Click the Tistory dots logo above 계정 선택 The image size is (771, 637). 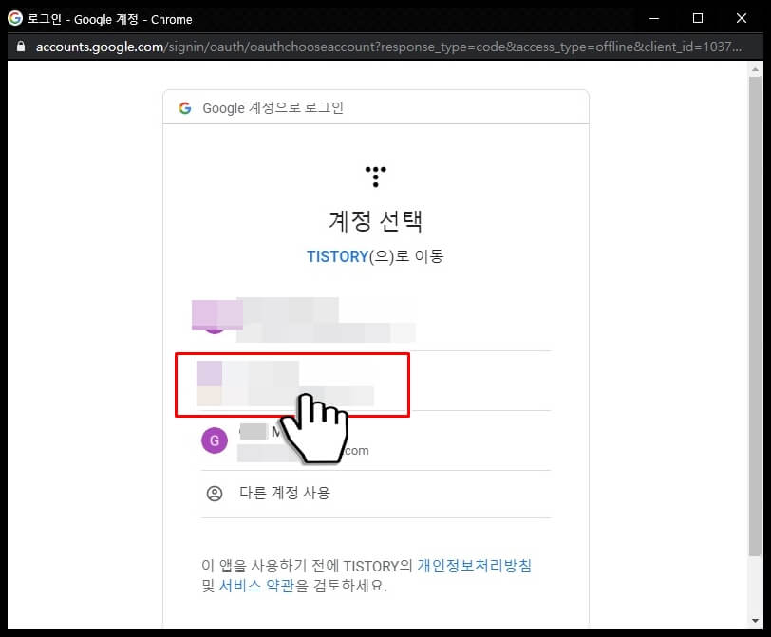pos(376,177)
